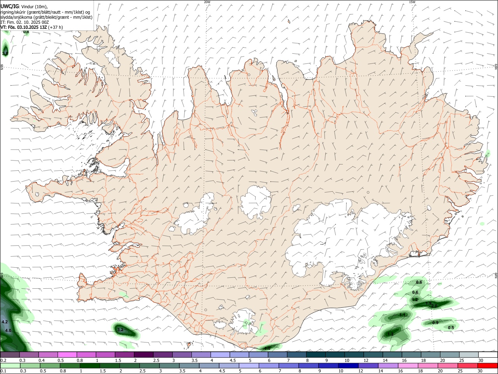Select the darkest purple 2–2.5 snow scale swatch
This screenshot has height=374, width=498.
click(144, 355)
